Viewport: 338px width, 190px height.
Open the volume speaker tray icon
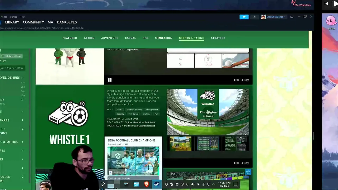pos(193,184)
